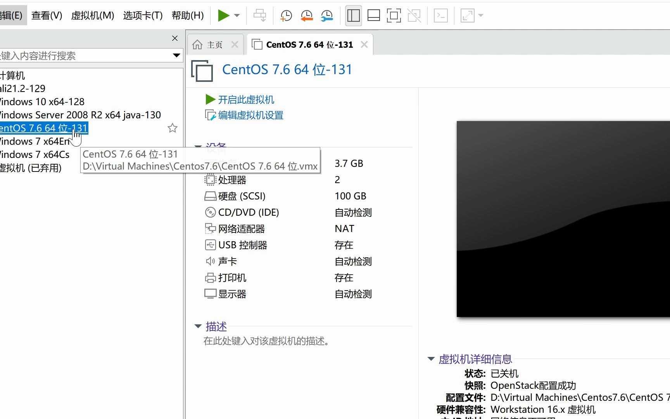This screenshot has height=419, width=670.
Task: Toggle the library sidebar view icon
Action: click(x=353, y=16)
